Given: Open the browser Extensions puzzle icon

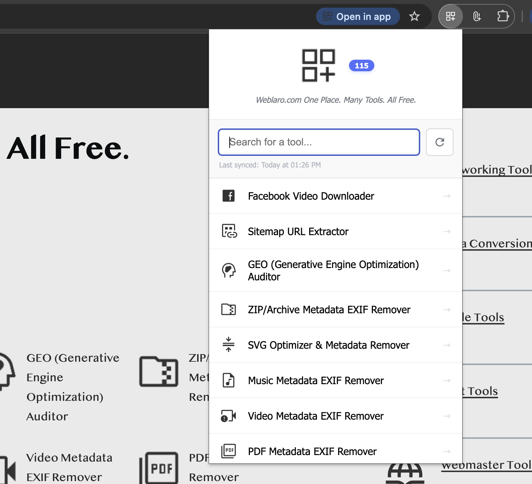Looking at the screenshot, I should click(x=503, y=16).
